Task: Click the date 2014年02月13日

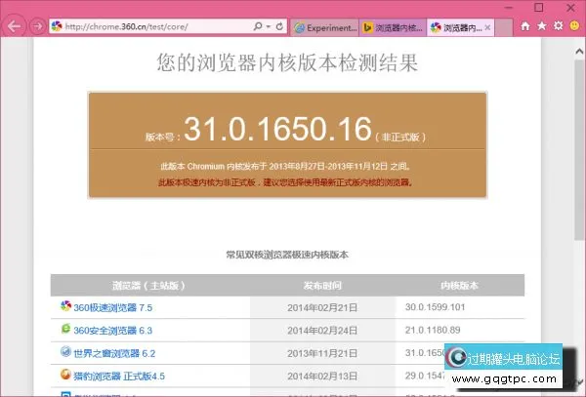Action: pos(322,377)
